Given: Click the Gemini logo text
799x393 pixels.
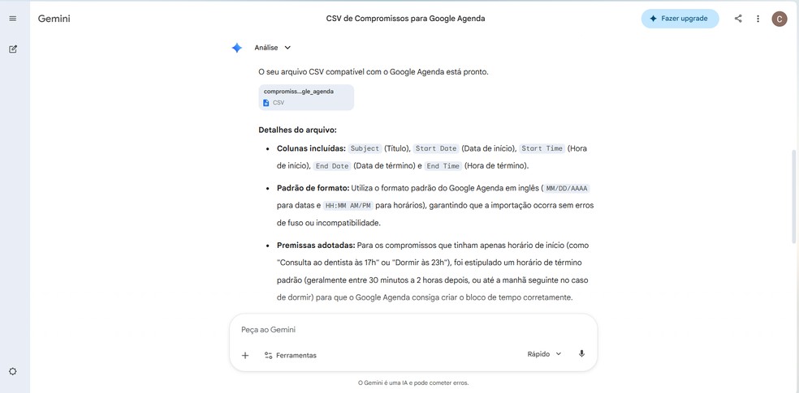Looking at the screenshot, I should pyautogui.click(x=54, y=19).
